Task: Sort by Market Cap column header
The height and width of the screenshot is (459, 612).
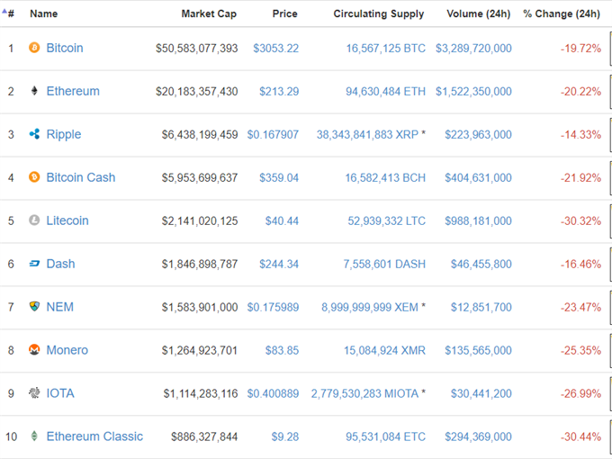Action: (209, 13)
